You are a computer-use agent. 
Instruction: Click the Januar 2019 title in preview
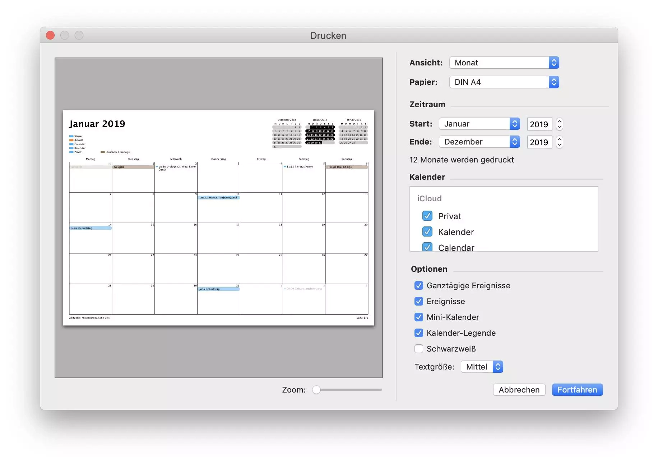(97, 124)
